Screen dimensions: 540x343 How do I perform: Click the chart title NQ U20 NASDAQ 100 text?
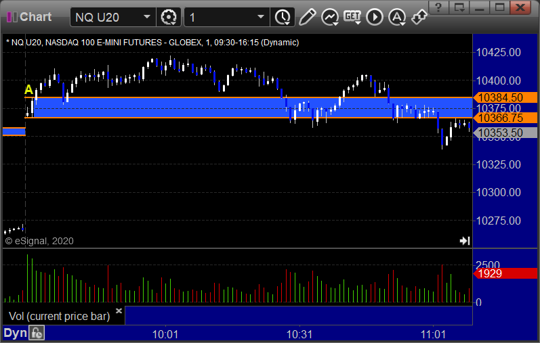tap(152, 43)
